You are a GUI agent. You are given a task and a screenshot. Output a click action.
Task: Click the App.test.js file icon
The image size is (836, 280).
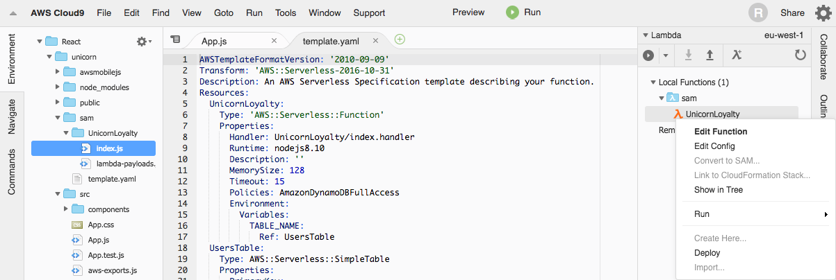click(x=77, y=255)
